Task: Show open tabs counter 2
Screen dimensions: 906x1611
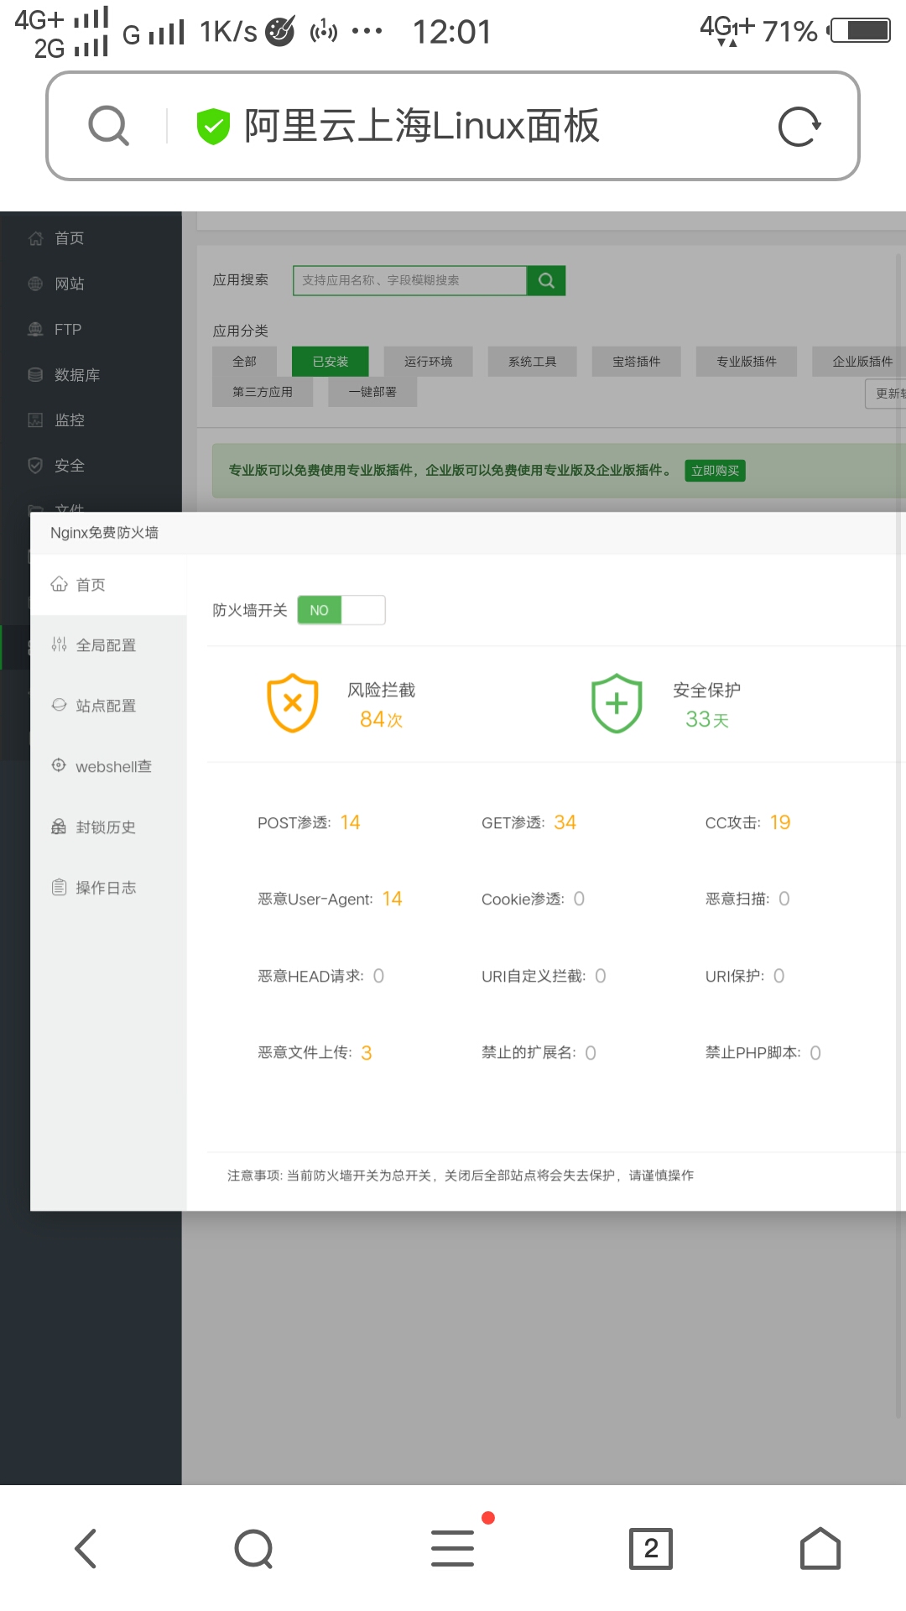Action: pos(651,1549)
